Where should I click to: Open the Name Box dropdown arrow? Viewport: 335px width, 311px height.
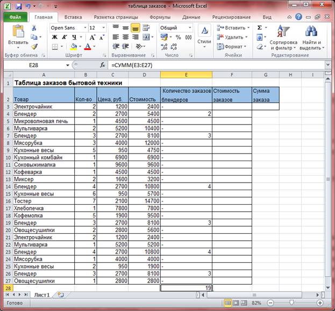(x=68, y=65)
